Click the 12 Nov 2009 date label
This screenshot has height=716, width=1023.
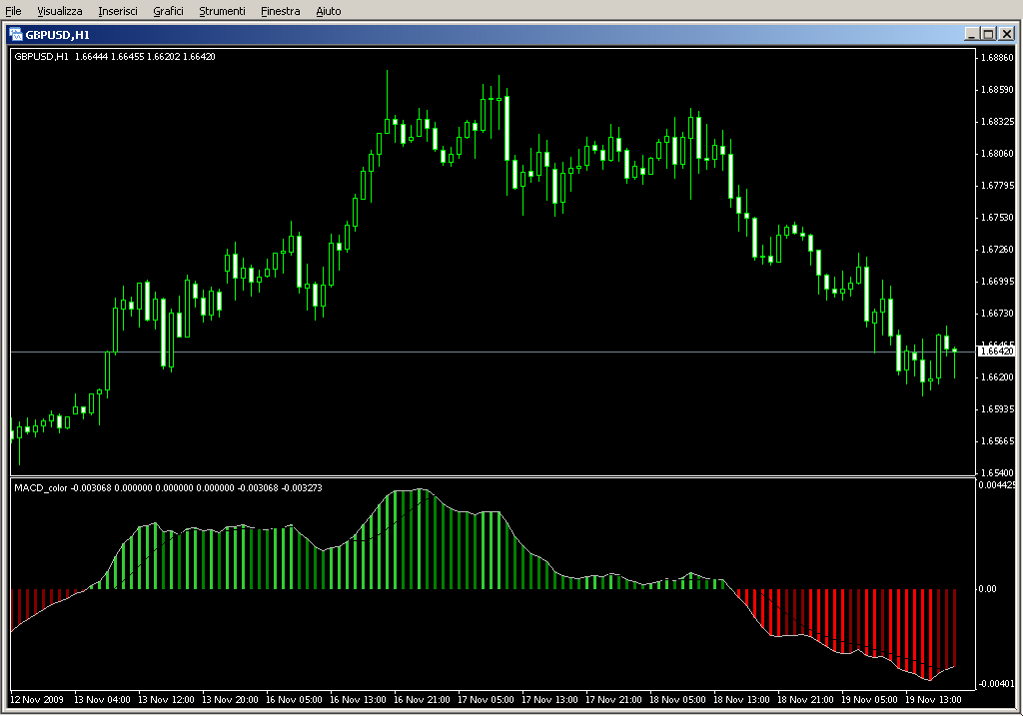click(x=37, y=700)
